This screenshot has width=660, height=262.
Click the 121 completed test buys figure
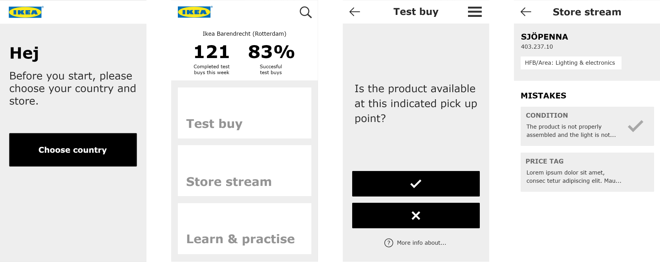pos(212,53)
